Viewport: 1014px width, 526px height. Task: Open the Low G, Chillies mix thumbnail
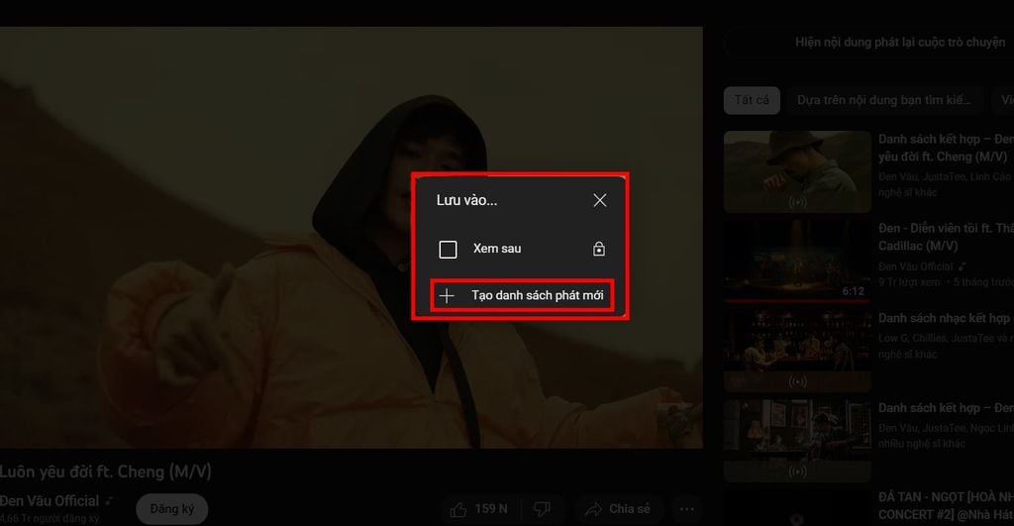797,351
